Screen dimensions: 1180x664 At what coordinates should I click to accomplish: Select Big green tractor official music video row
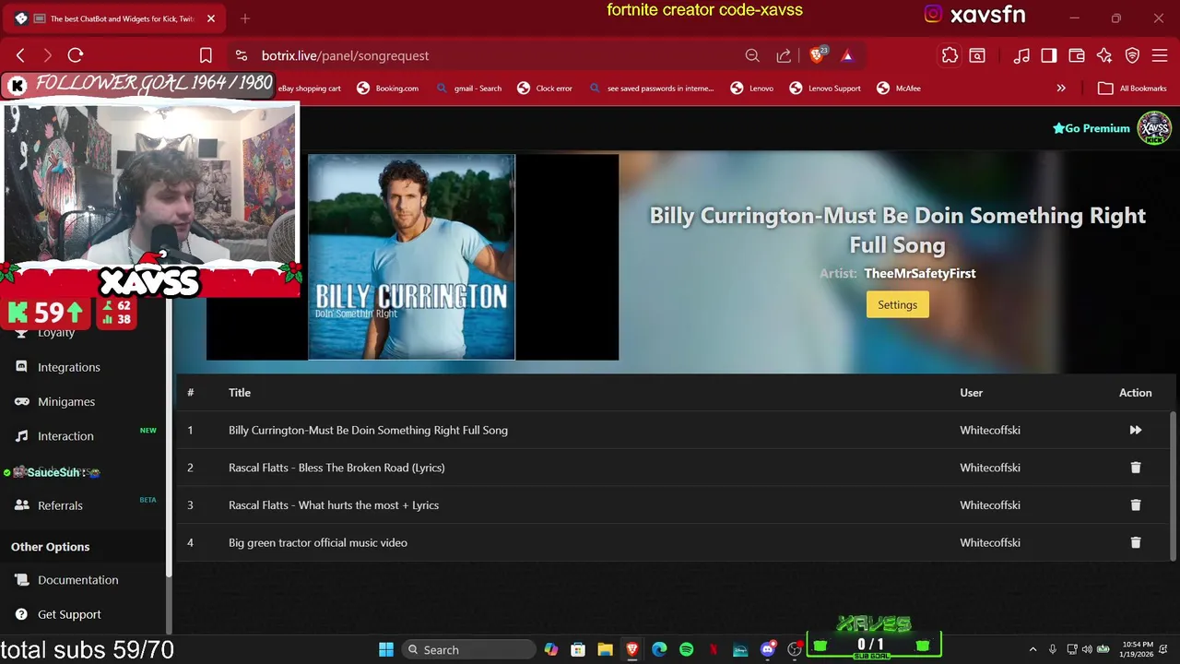673,543
